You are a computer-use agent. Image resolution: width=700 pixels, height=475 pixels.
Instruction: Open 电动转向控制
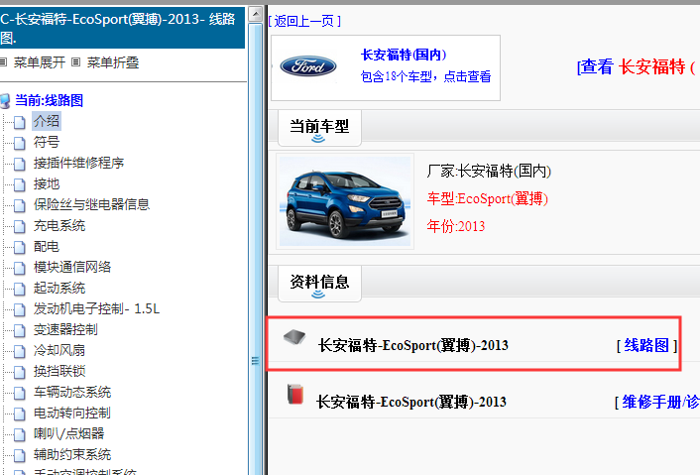click(x=72, y=413)
